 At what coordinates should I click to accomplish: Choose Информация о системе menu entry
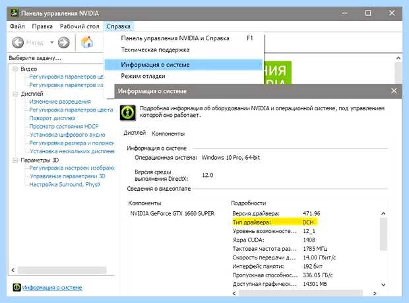183,65
